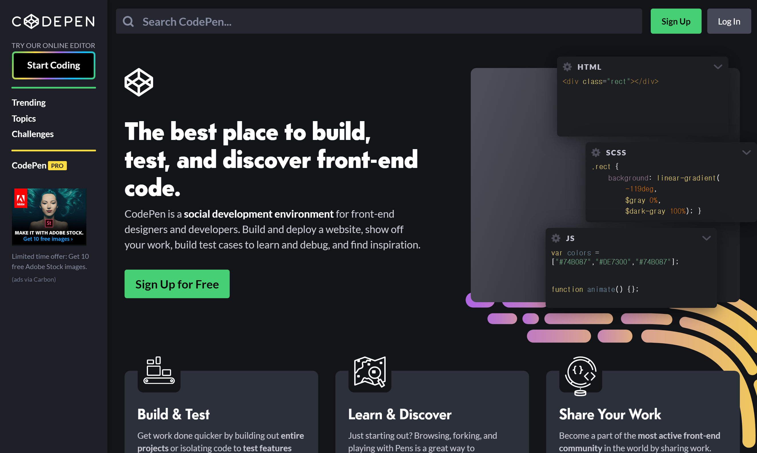Click the Sign Up for Free button
The height and width of the screenshot is (453, 757).
(177, 284)
